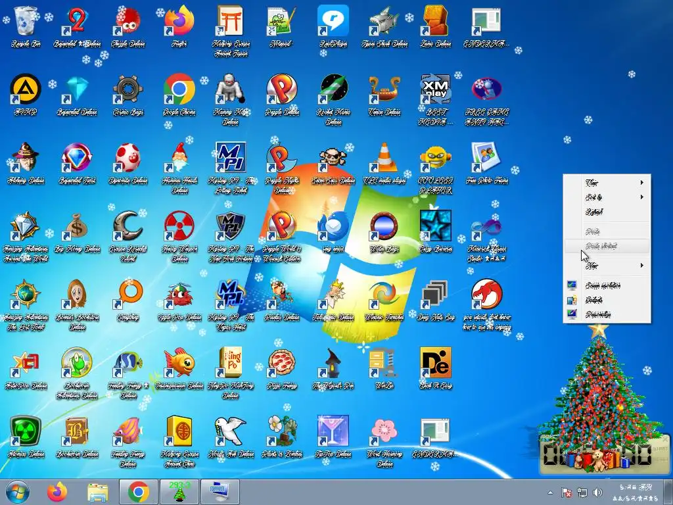The width and height of the screenshot is (673, 505).
Task: Expand the View submenu in context menu
Action: (x=607, y=183)
